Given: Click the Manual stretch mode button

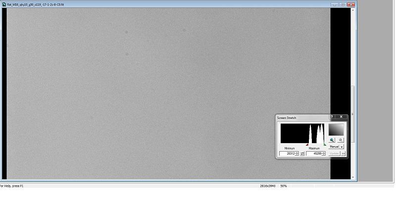Looking at the screenshot, I should 334,147.
